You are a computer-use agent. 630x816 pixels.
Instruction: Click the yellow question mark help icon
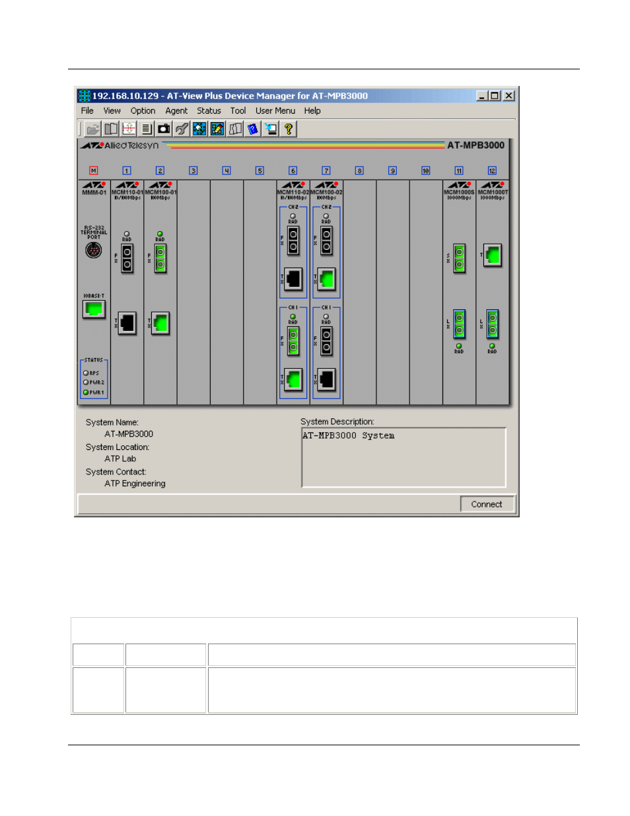click(x=289, y=129)
